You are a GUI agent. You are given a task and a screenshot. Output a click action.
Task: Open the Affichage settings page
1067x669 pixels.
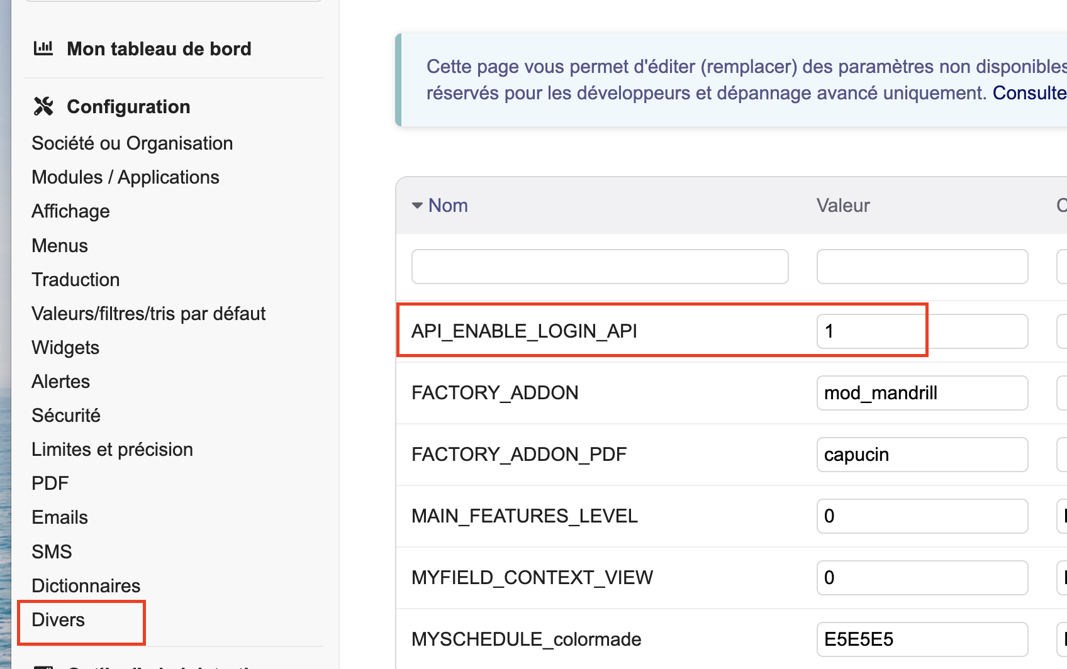pyautogui.click(x=70, y=211)
